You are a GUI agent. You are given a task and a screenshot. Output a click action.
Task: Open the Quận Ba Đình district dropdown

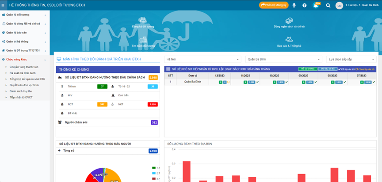[x=281, y=59]
